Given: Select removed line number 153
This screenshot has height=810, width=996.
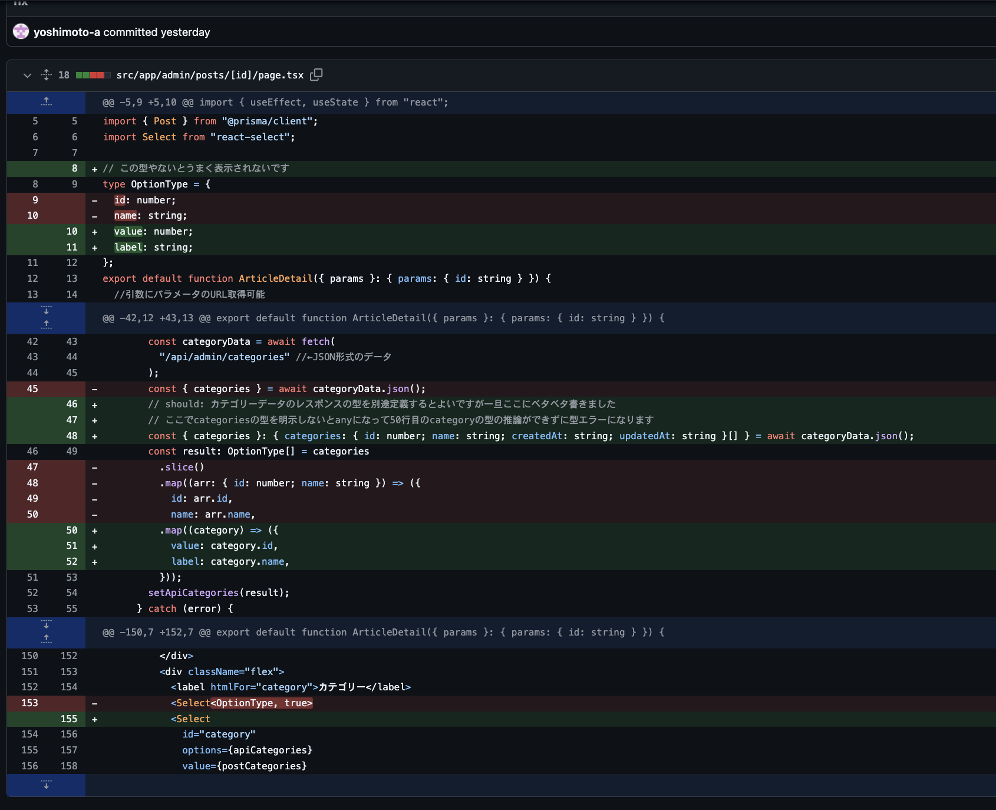Looking at the screenshot, I should pos(29,703).
